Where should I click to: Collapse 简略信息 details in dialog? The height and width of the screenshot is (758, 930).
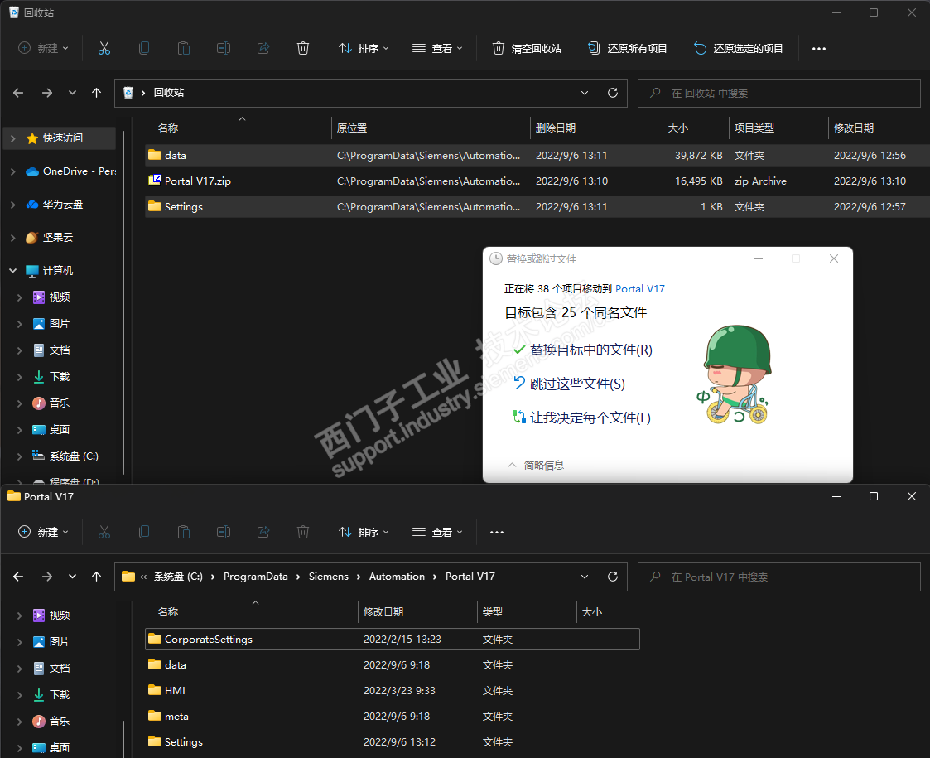point(536,465)
